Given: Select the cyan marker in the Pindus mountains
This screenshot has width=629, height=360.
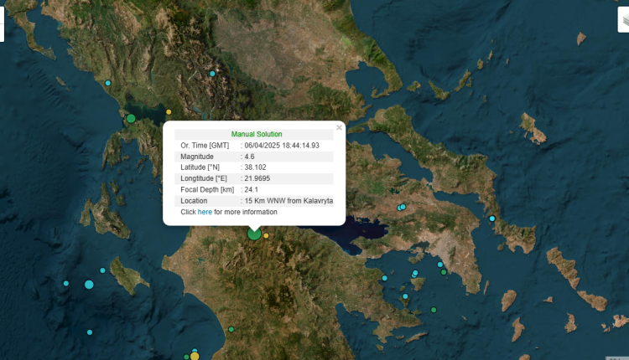Looking at the screenshot, I should [x=213, y=74].
